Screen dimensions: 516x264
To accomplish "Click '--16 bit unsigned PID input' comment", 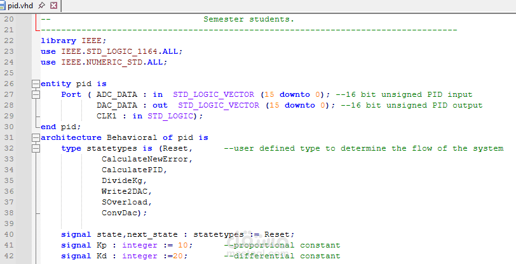I will tap(404, 94).
